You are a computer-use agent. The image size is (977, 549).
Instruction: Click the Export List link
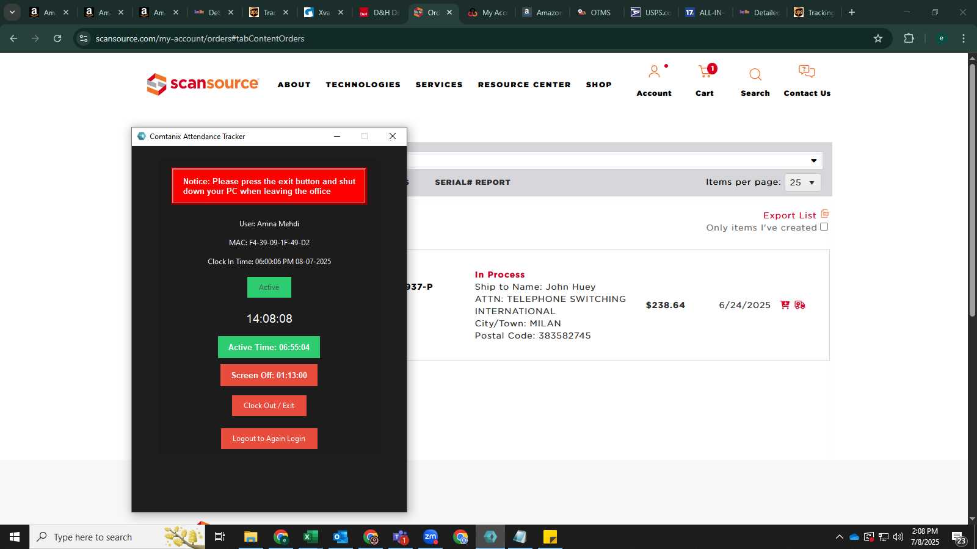790,215
